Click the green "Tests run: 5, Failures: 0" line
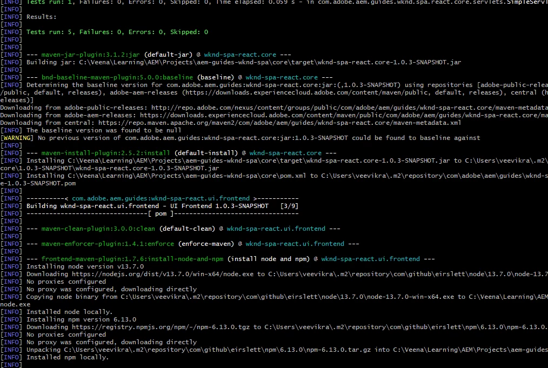The height and width of the screenshot is (368, 548). [117, 32]
